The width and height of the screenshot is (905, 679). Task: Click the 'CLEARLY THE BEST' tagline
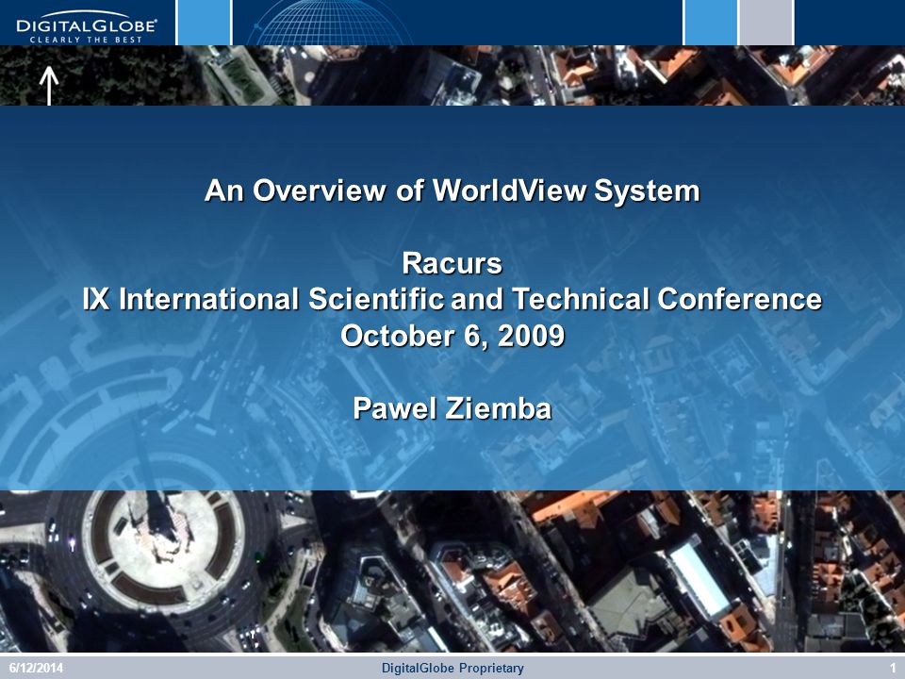(86, 40)
